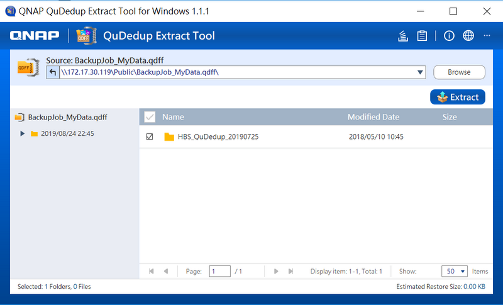This screenshot has height=305, width=503.
Task: Select BackupJob_MyData.qdff in the tree
Action: pos(68,118)
